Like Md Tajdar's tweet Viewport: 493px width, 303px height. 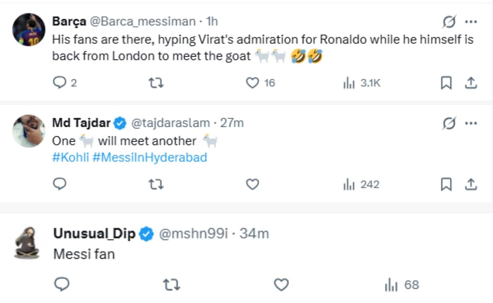(252, 185)
